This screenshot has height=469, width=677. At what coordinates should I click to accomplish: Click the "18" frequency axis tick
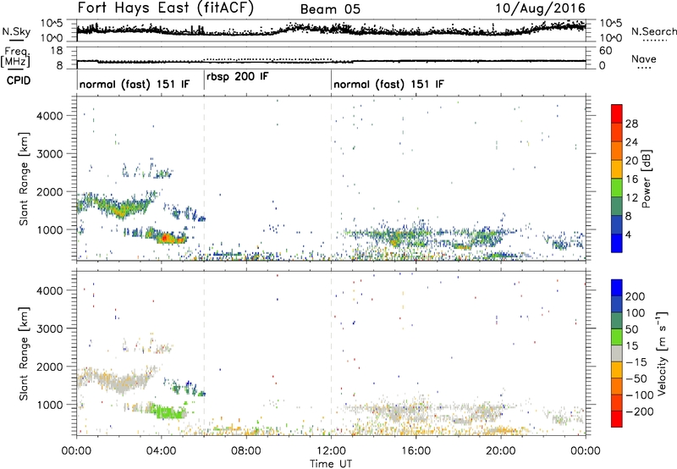coord(57,51)
